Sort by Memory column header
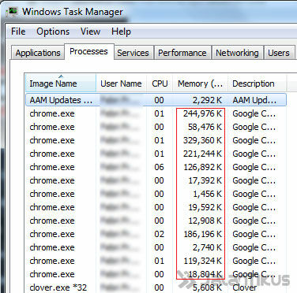The image size is (297, 293). [x=200, y=83]
